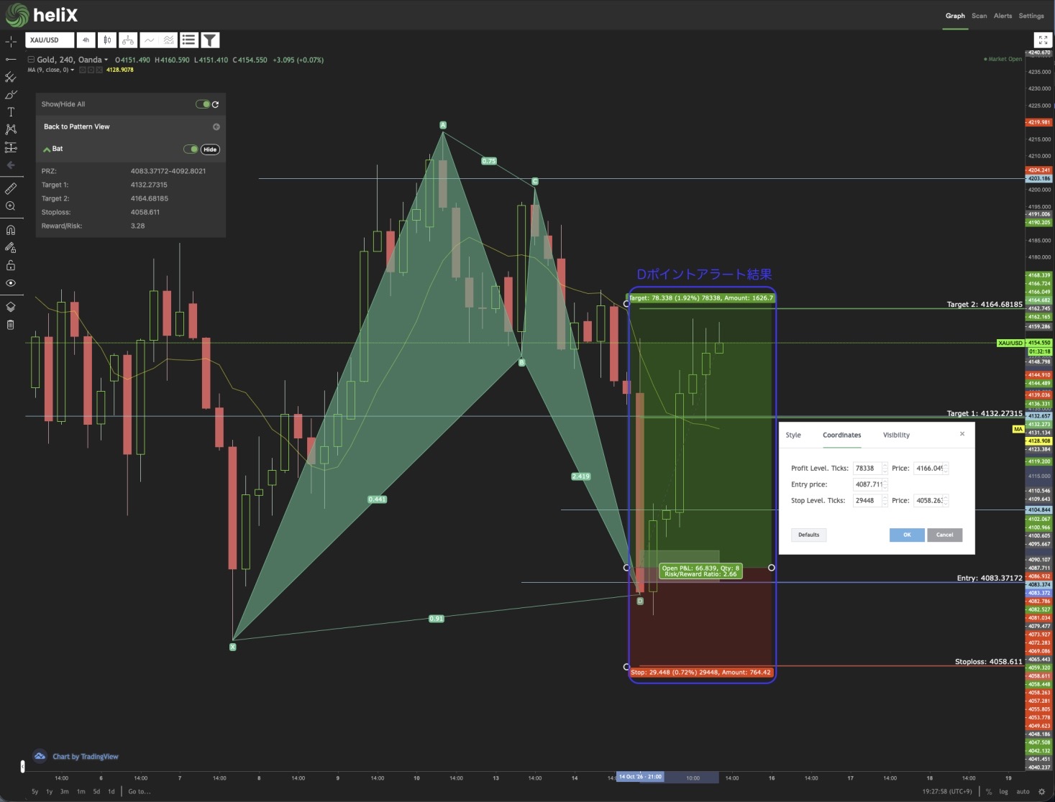Toggle hide all drawings eye icon

(x=11, y=283)
